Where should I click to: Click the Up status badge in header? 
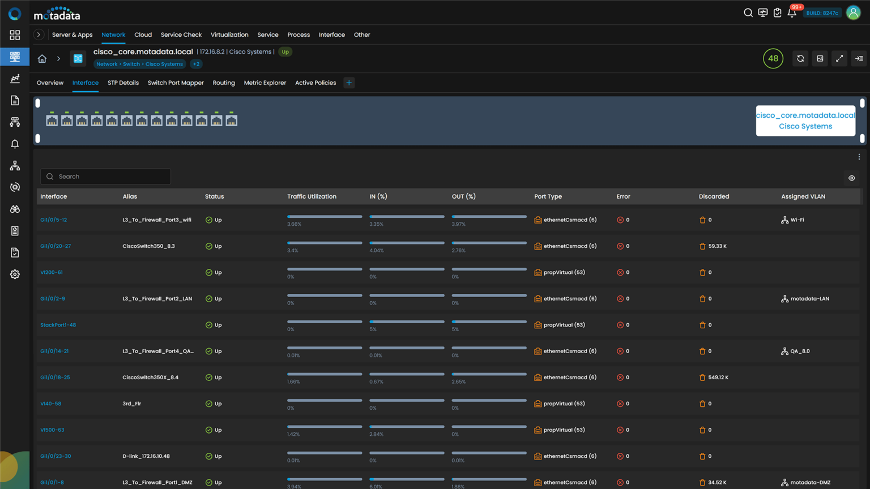pyautogui.click(x=285, y=52)
